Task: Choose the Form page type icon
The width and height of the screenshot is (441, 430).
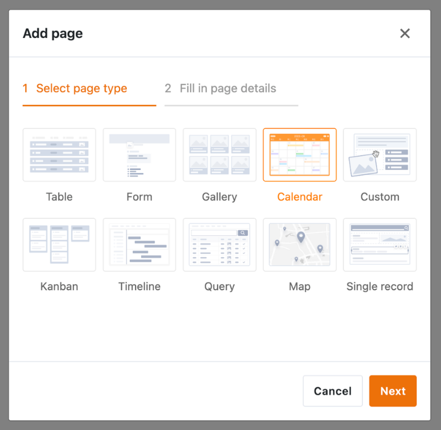Action: 139,154
